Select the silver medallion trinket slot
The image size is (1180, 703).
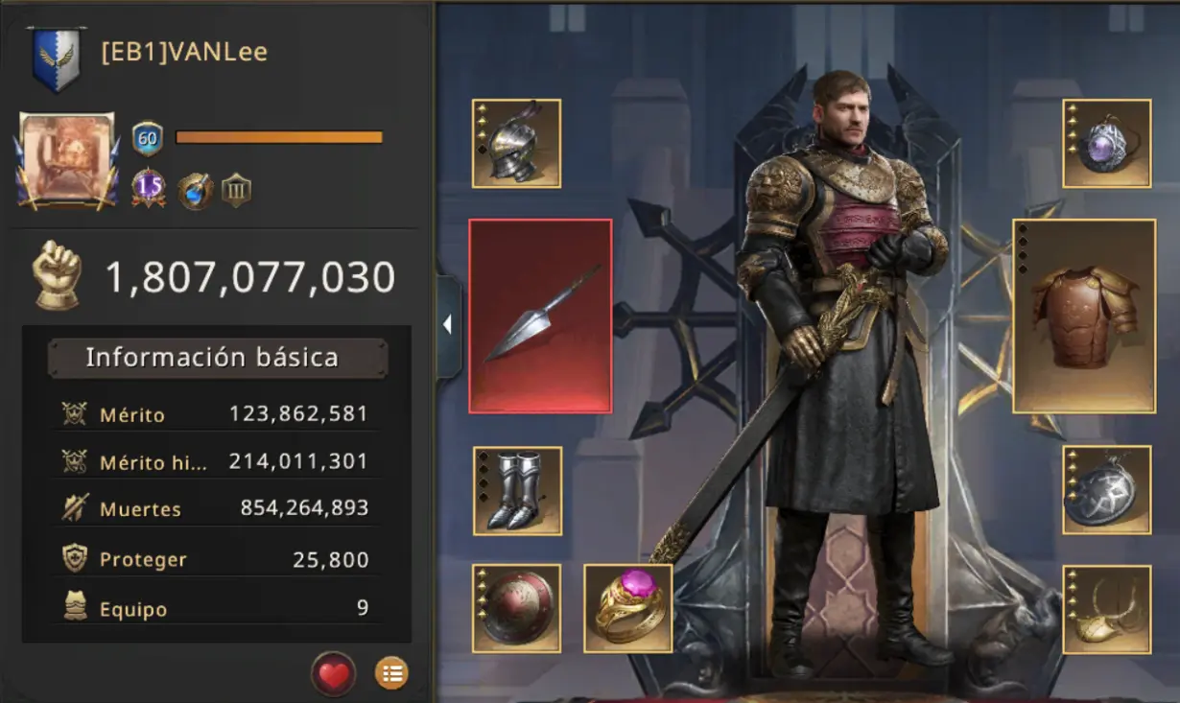(x=1107, y=490)
